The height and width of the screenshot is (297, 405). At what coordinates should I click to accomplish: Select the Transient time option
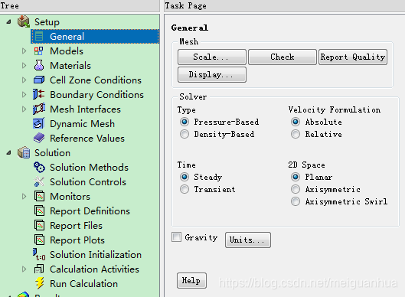185,189
